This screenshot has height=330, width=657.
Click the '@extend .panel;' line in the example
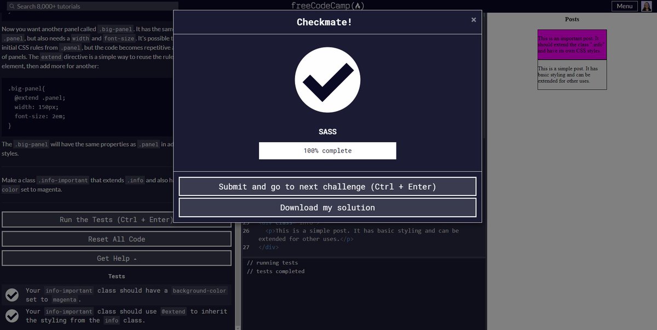[40, 97]
